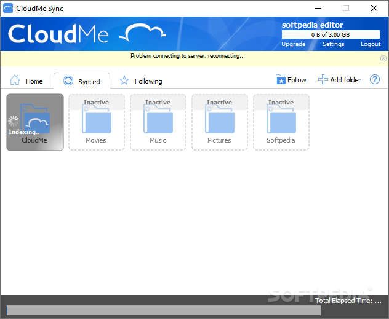Click the Follow folder button
389x319 pixels.
[x=291, y=80]
